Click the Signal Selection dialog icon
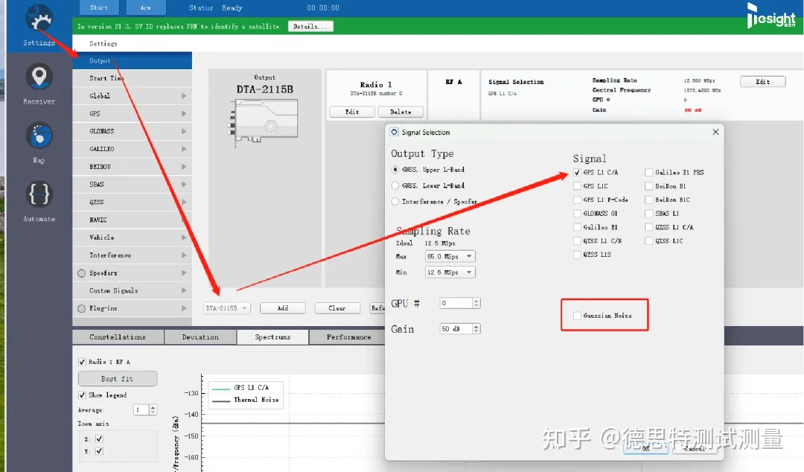804x472 pixels. 394,132
